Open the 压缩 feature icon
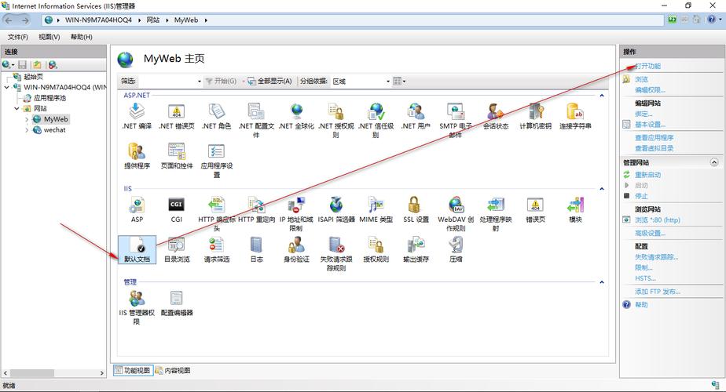726x392 pixels. 456,246
